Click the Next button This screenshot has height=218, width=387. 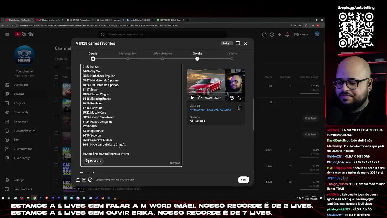click(x=243, y=180)
